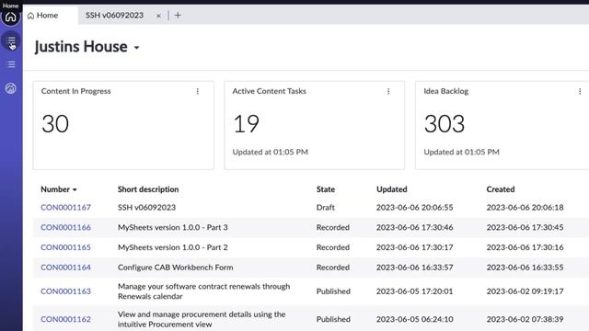Open record CON0001165
This screenshot has height=331, width=589.
[x=65, y=247]
